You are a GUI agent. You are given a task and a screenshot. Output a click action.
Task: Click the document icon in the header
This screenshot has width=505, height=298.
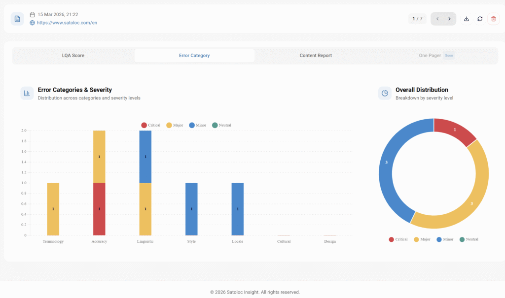coord(17,19)
